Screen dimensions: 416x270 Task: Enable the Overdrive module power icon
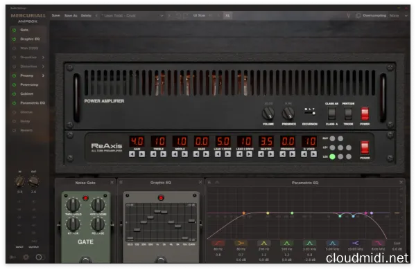[15, 57]
